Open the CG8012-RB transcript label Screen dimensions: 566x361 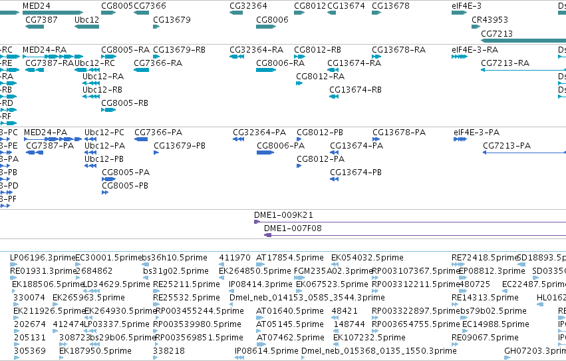(318, 49)
